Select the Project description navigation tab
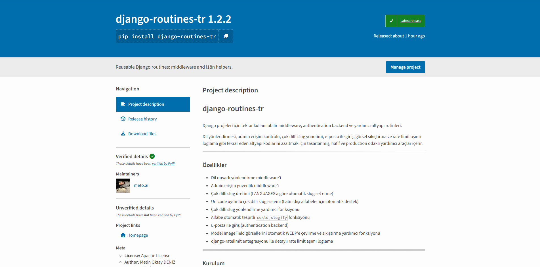Screen dimensions: 540x267 153,104
